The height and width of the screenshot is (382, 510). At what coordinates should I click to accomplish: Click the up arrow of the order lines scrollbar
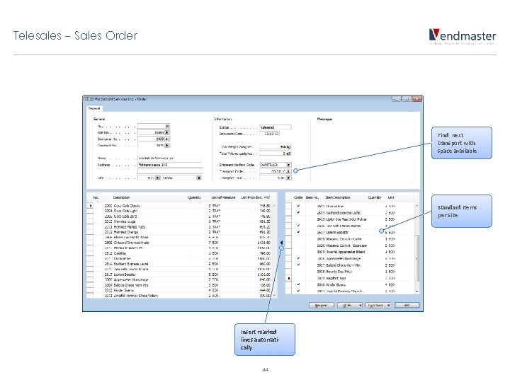point(275,206)
